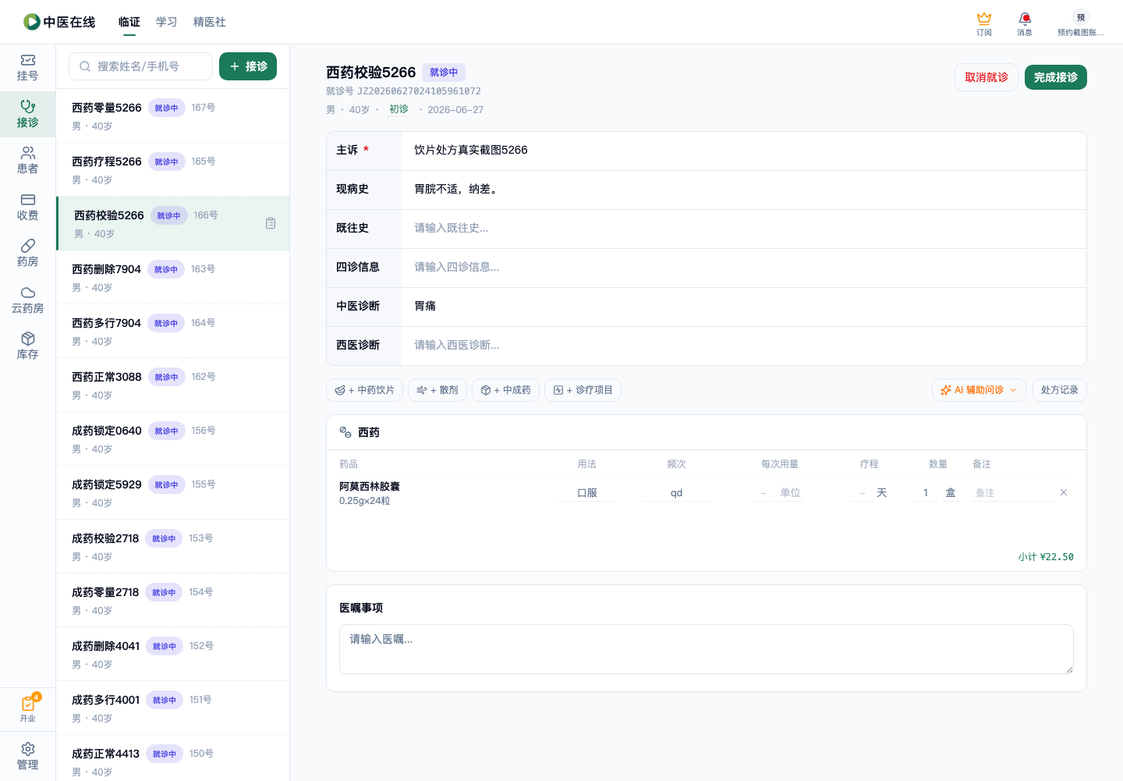Viewport: 1123px width, 781px height.
Task: Click the 疗程 天 field
Action: (863, 493)
